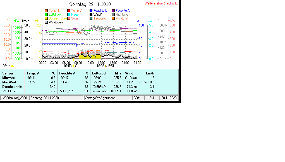Click the Luftdruck column header in table

click(x=100, y=73)
